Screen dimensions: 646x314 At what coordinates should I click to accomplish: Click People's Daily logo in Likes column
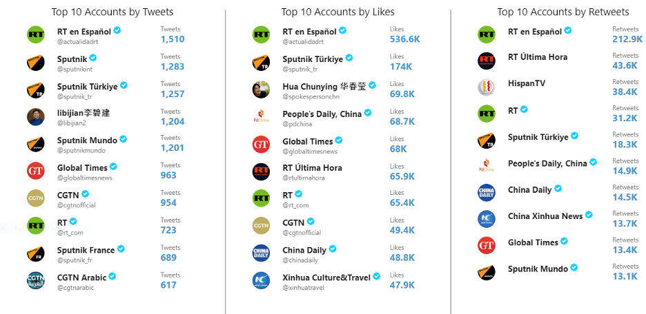(x=261, y=117)
